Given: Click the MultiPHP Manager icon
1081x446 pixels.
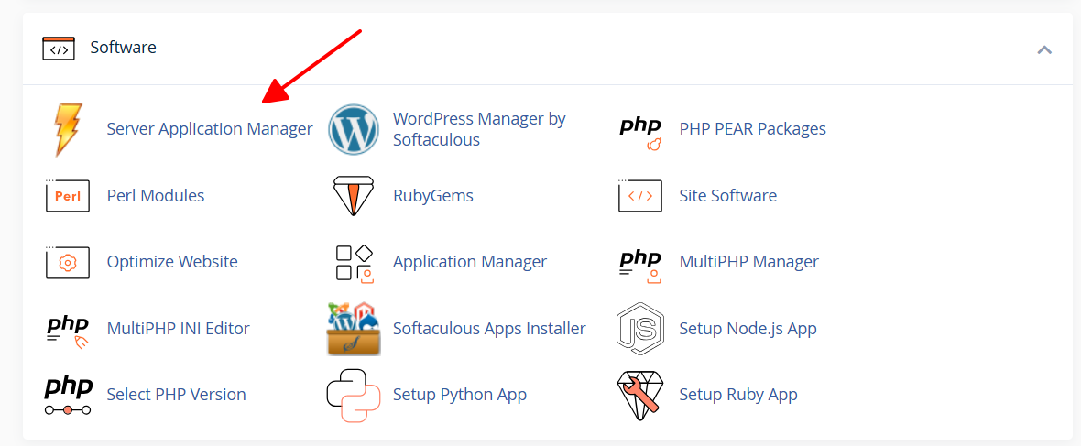Looking at the screenshot, I should [x=639, y=267].
